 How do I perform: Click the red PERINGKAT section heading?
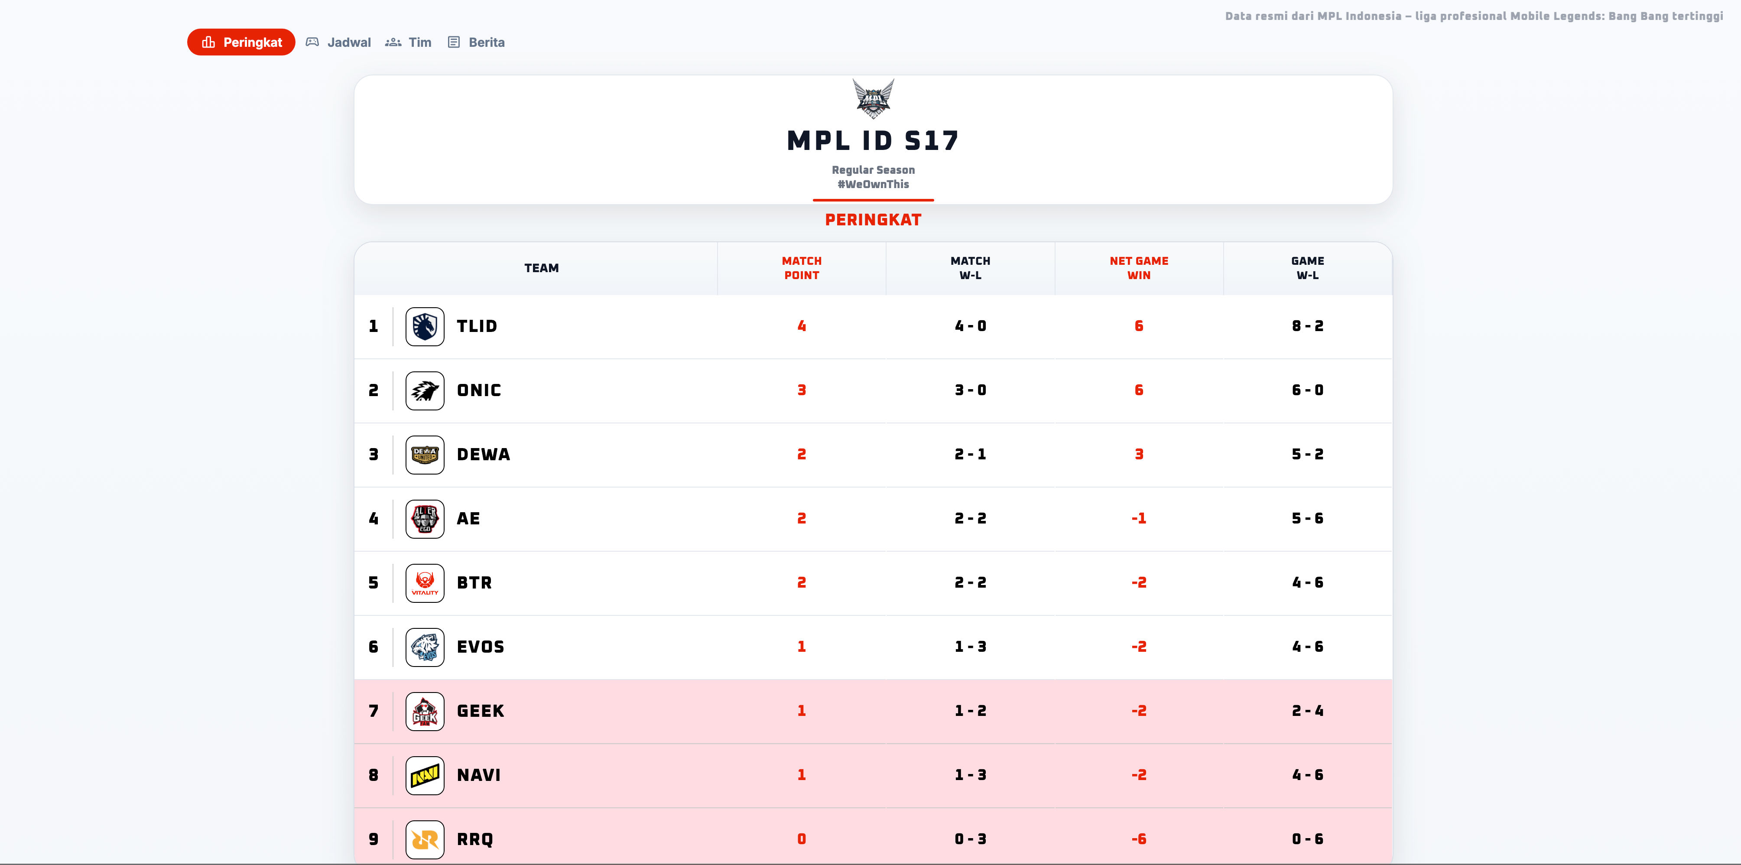(x=873, y=220)
